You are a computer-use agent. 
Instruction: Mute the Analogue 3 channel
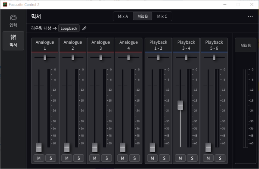pyautogui.click(x=95, y=158)
